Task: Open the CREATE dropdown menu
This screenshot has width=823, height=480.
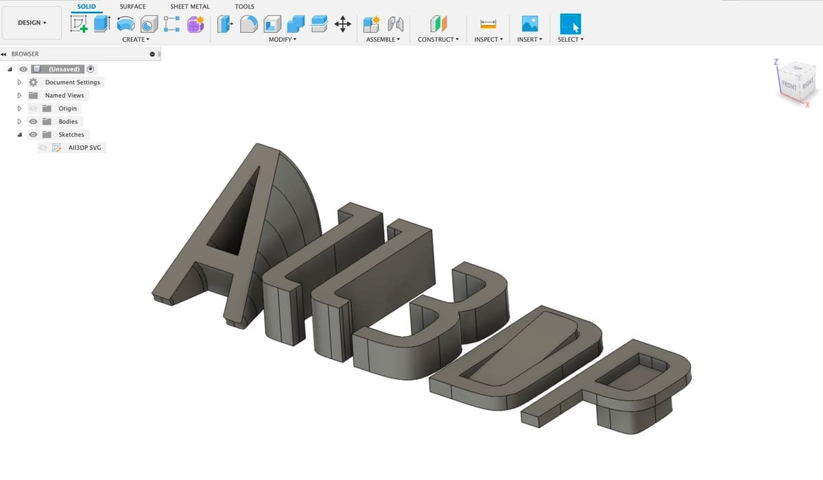Action: (x=136, y=40)
